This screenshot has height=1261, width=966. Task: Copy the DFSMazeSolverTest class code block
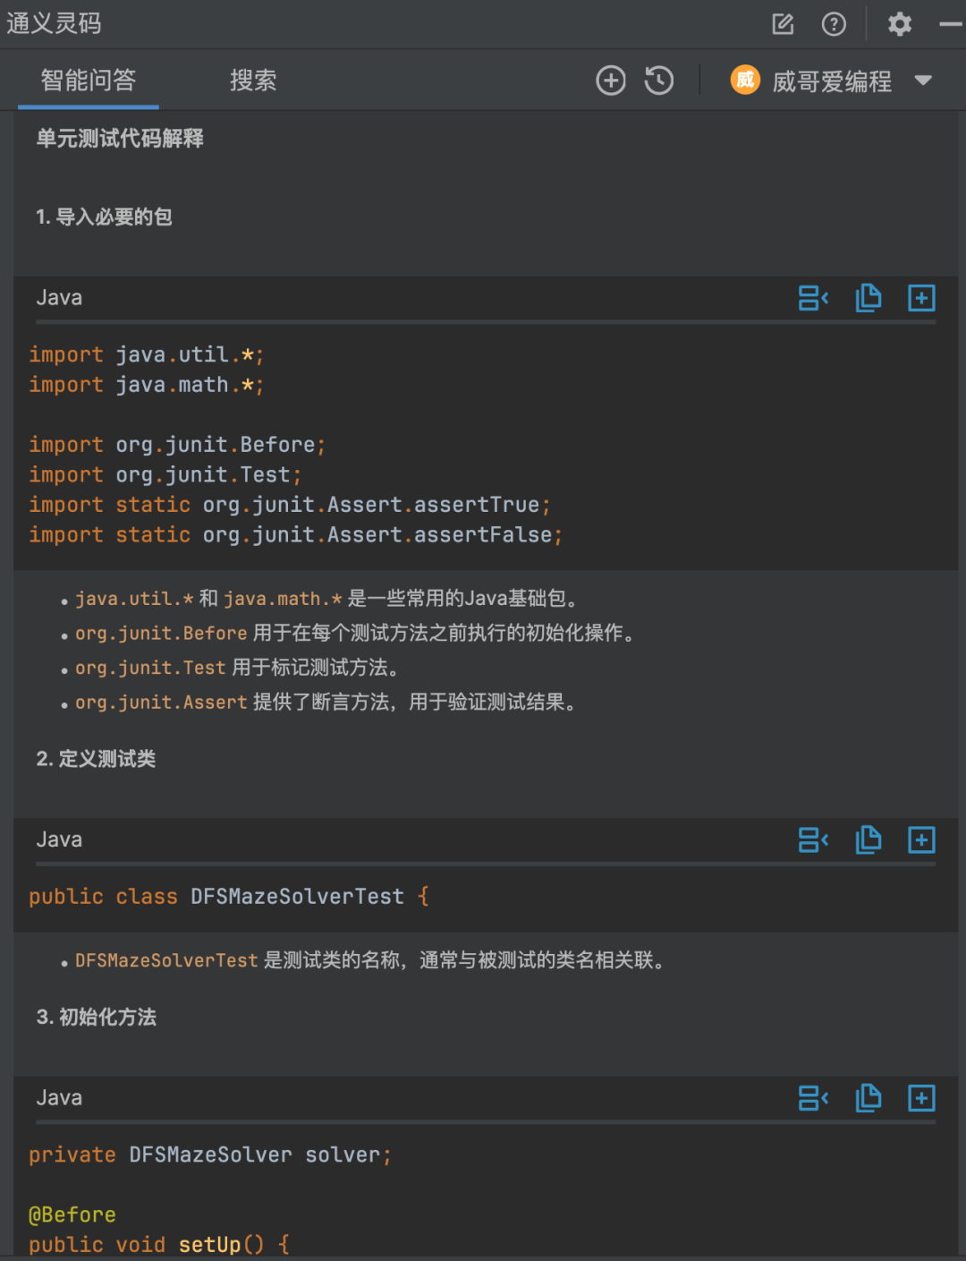[868, 840]
